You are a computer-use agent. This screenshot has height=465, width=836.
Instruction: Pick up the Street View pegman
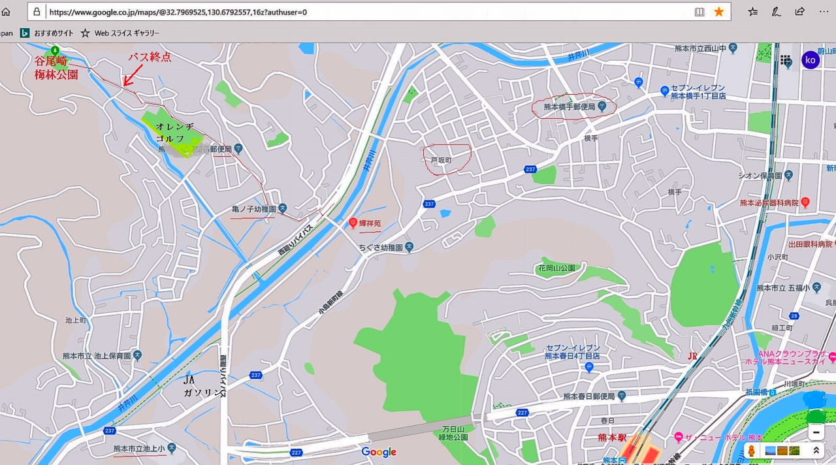[x=752, y=451]
